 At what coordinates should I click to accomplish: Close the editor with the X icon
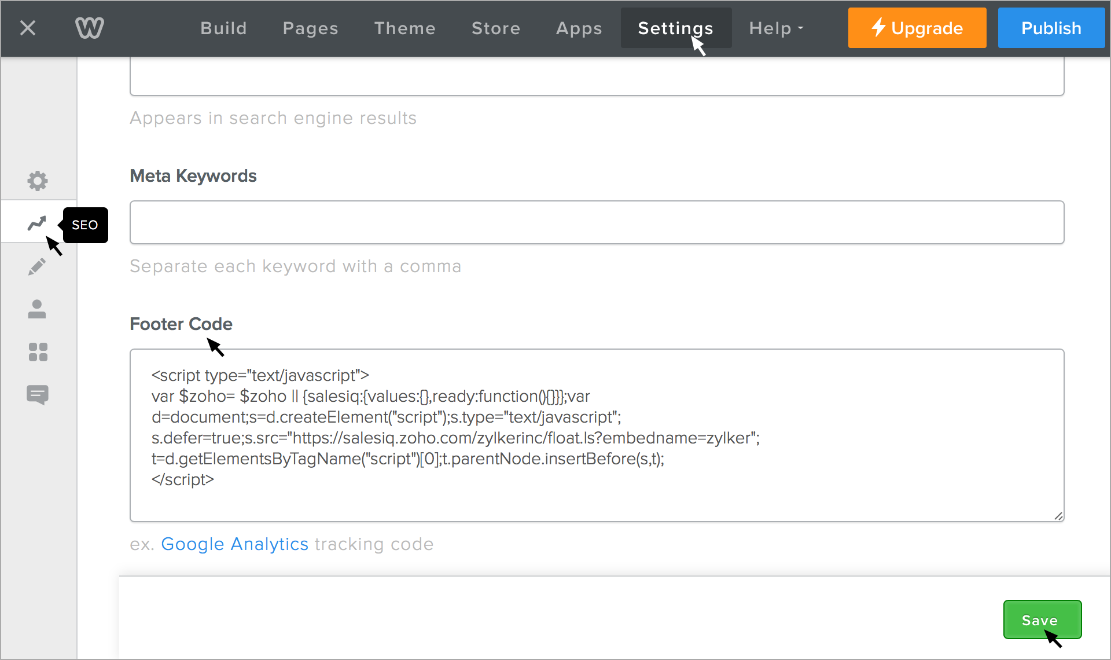pyautogui.click(x=28, y=28)
